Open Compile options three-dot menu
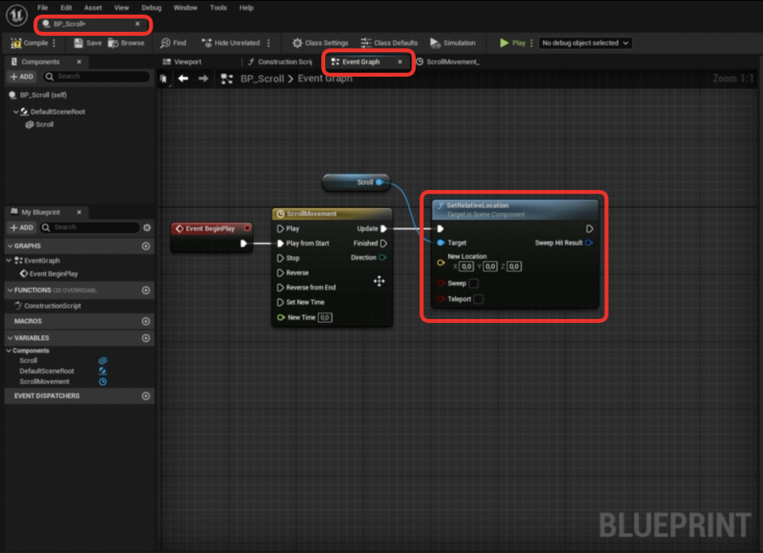The height and width of the screenshot is (553, 763). click(54, 43)
